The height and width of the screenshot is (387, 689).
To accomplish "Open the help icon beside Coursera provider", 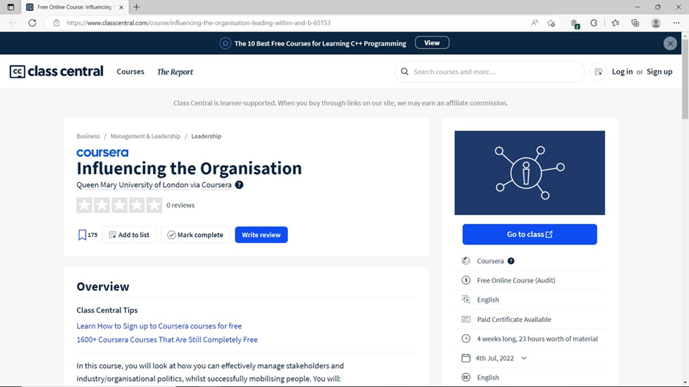I will [511, 260].
